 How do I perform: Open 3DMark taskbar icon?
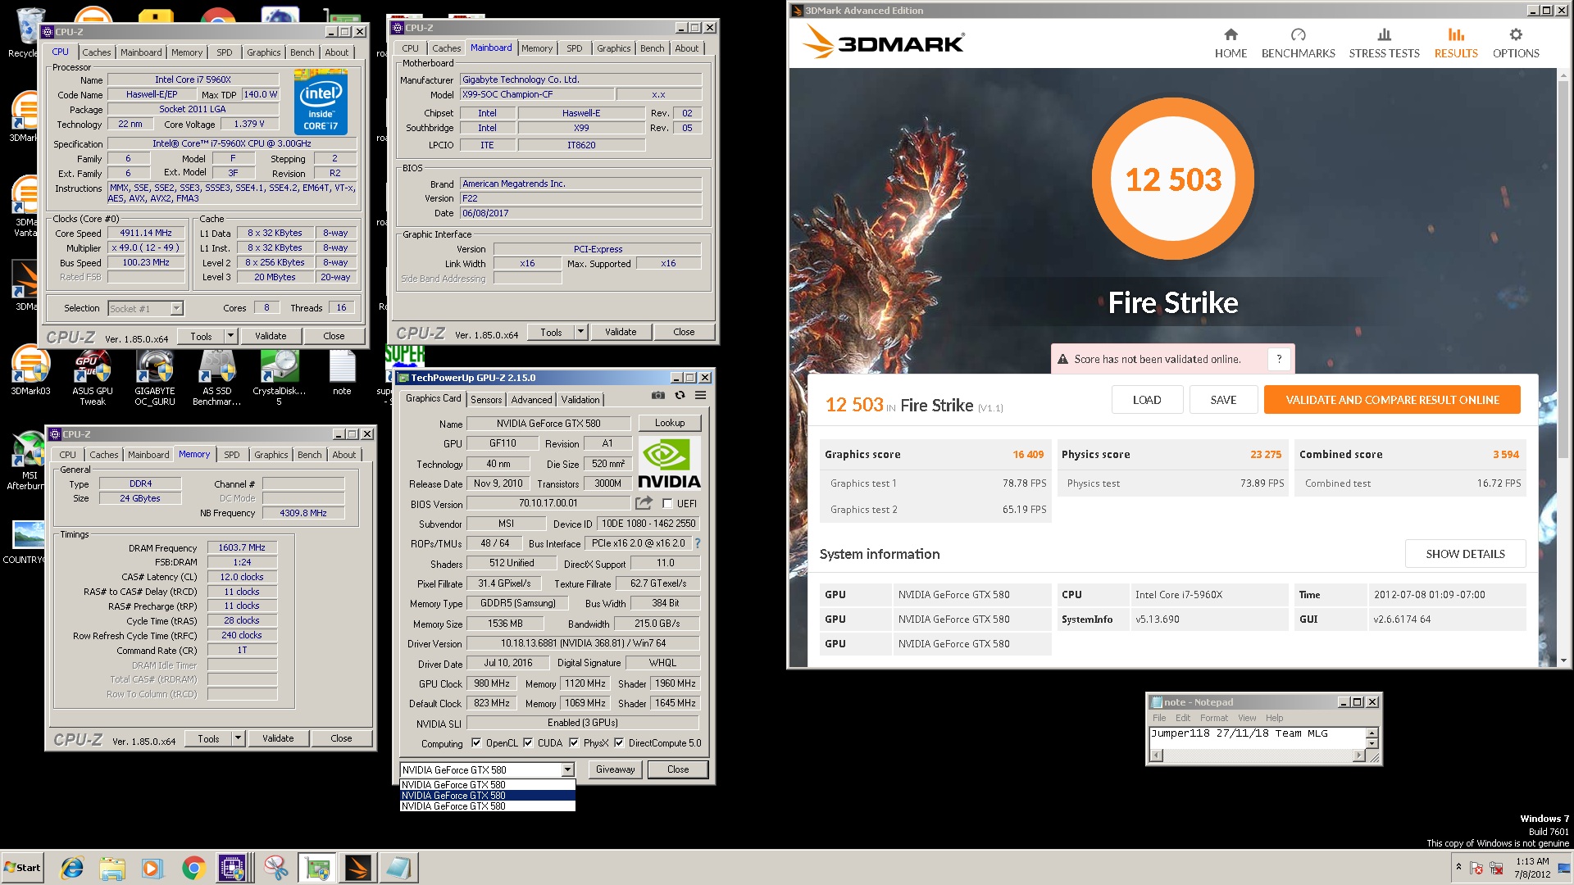358,868
